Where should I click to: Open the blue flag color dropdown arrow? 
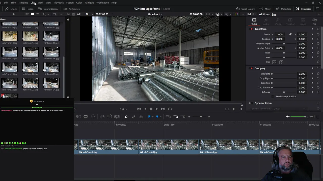coord(153,117)
